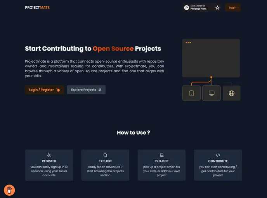Click the three dots in the illustration window
267x198 pixels.
tap(188, 43)
